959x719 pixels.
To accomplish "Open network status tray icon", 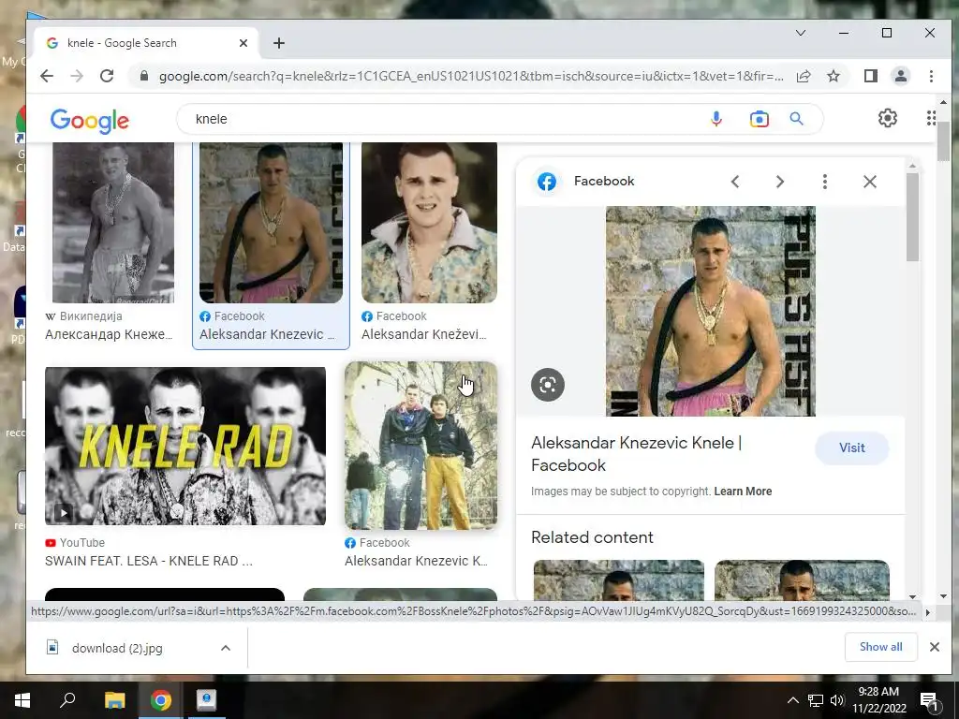I will 816,700.
